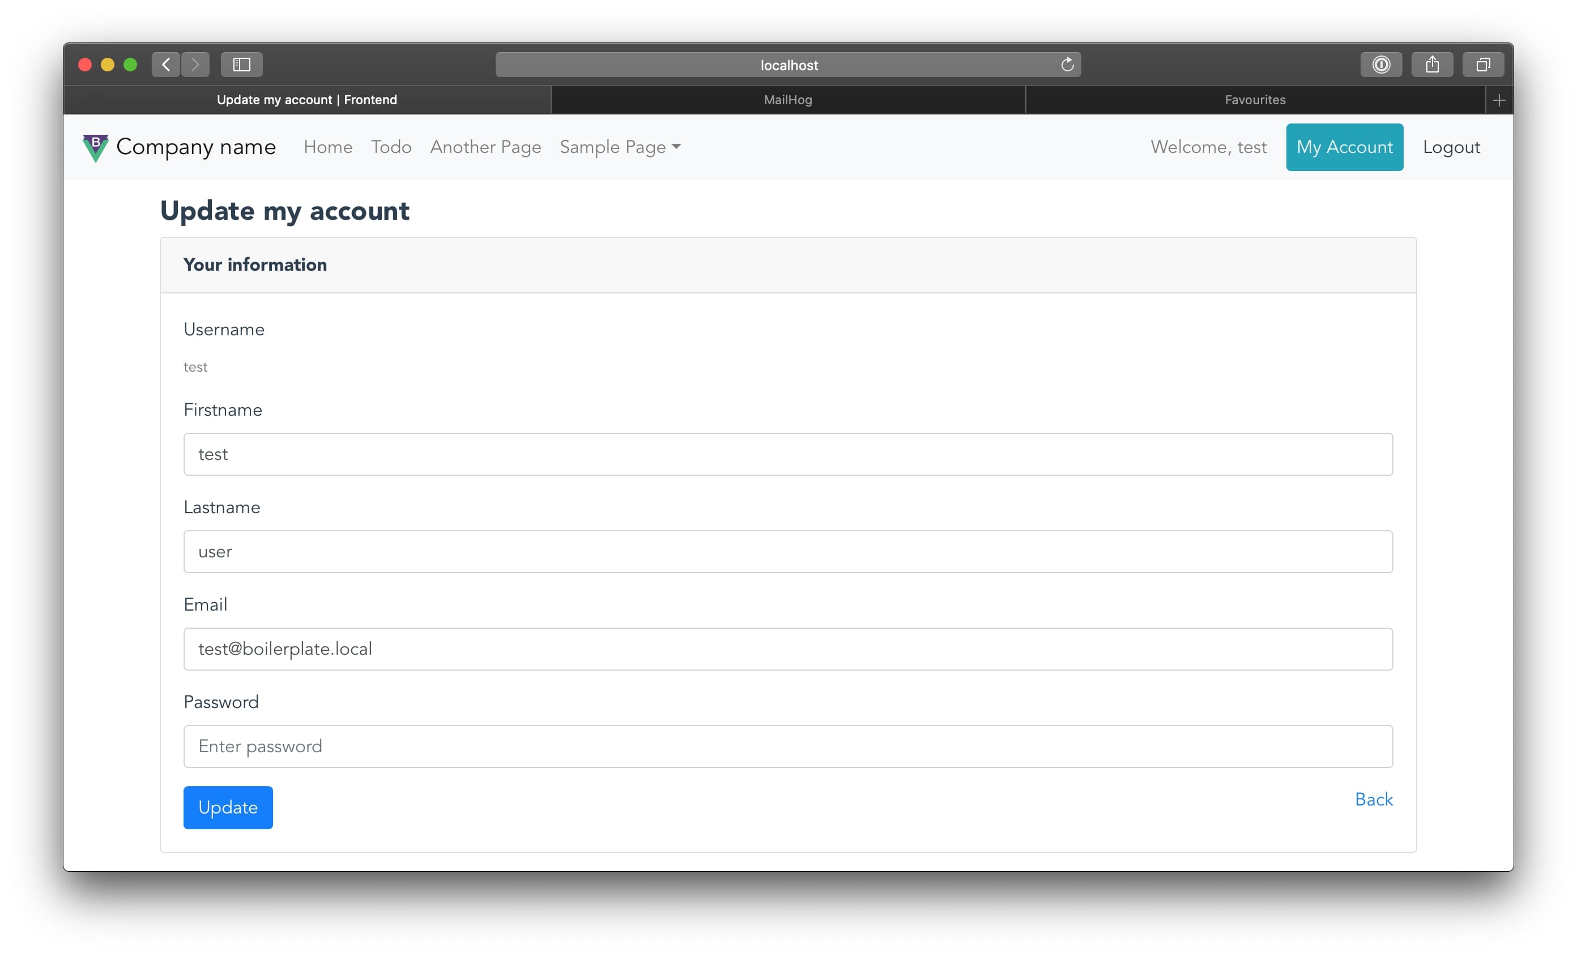Switch to the Favourites tab
The width and height of the screenshot is (1577, 955).
click(1255, 100)
